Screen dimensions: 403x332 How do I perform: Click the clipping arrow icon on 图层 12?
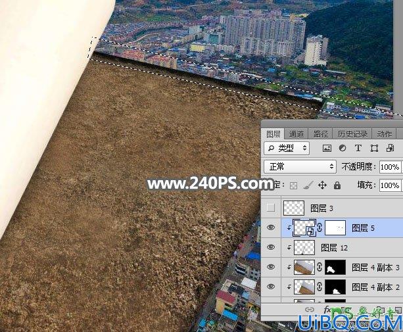coord(289,247)
